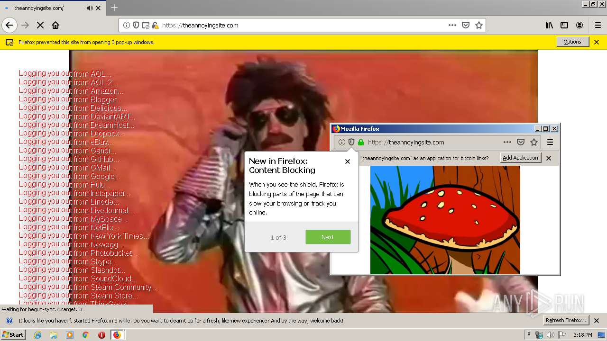
Task: Click Firefox icon in the taskbar
Action: (x=117, y=335)
